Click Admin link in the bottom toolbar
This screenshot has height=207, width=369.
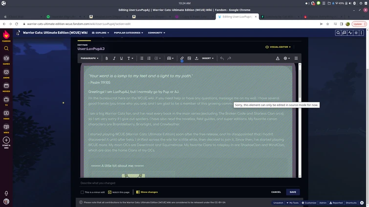pyautogui.click(x=323, y=203)
